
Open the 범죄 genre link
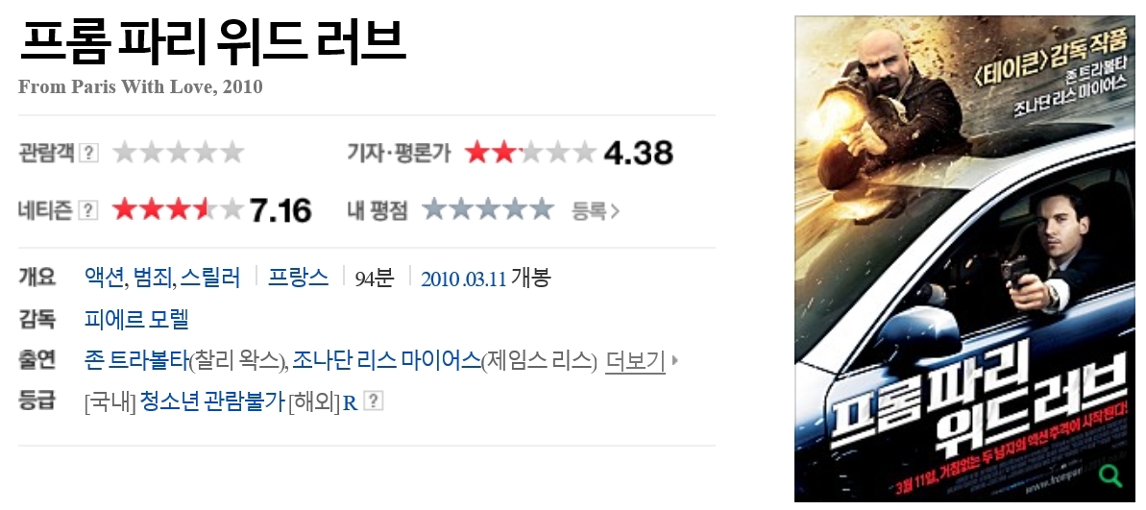[x=153, y=278]
